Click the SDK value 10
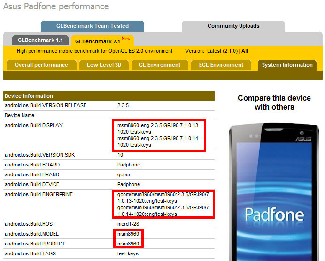325x261 pixels. (120, 155)
